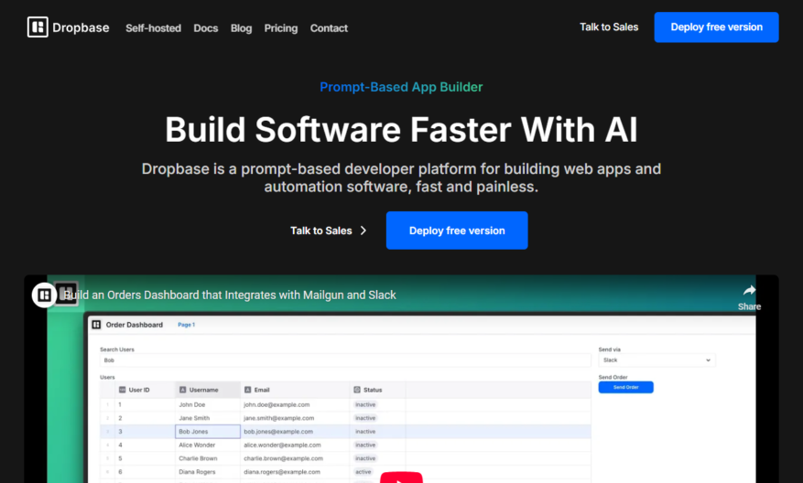Click the Order Dashboard logo icon in video

96,325
